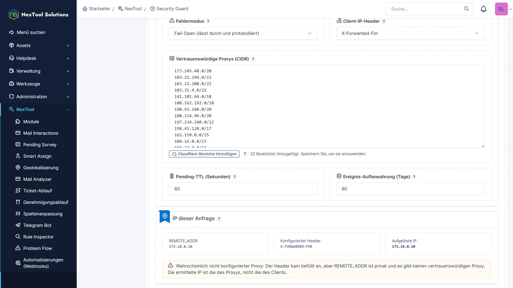
Task: Expand the Administration menu
Action: point(38,97)
